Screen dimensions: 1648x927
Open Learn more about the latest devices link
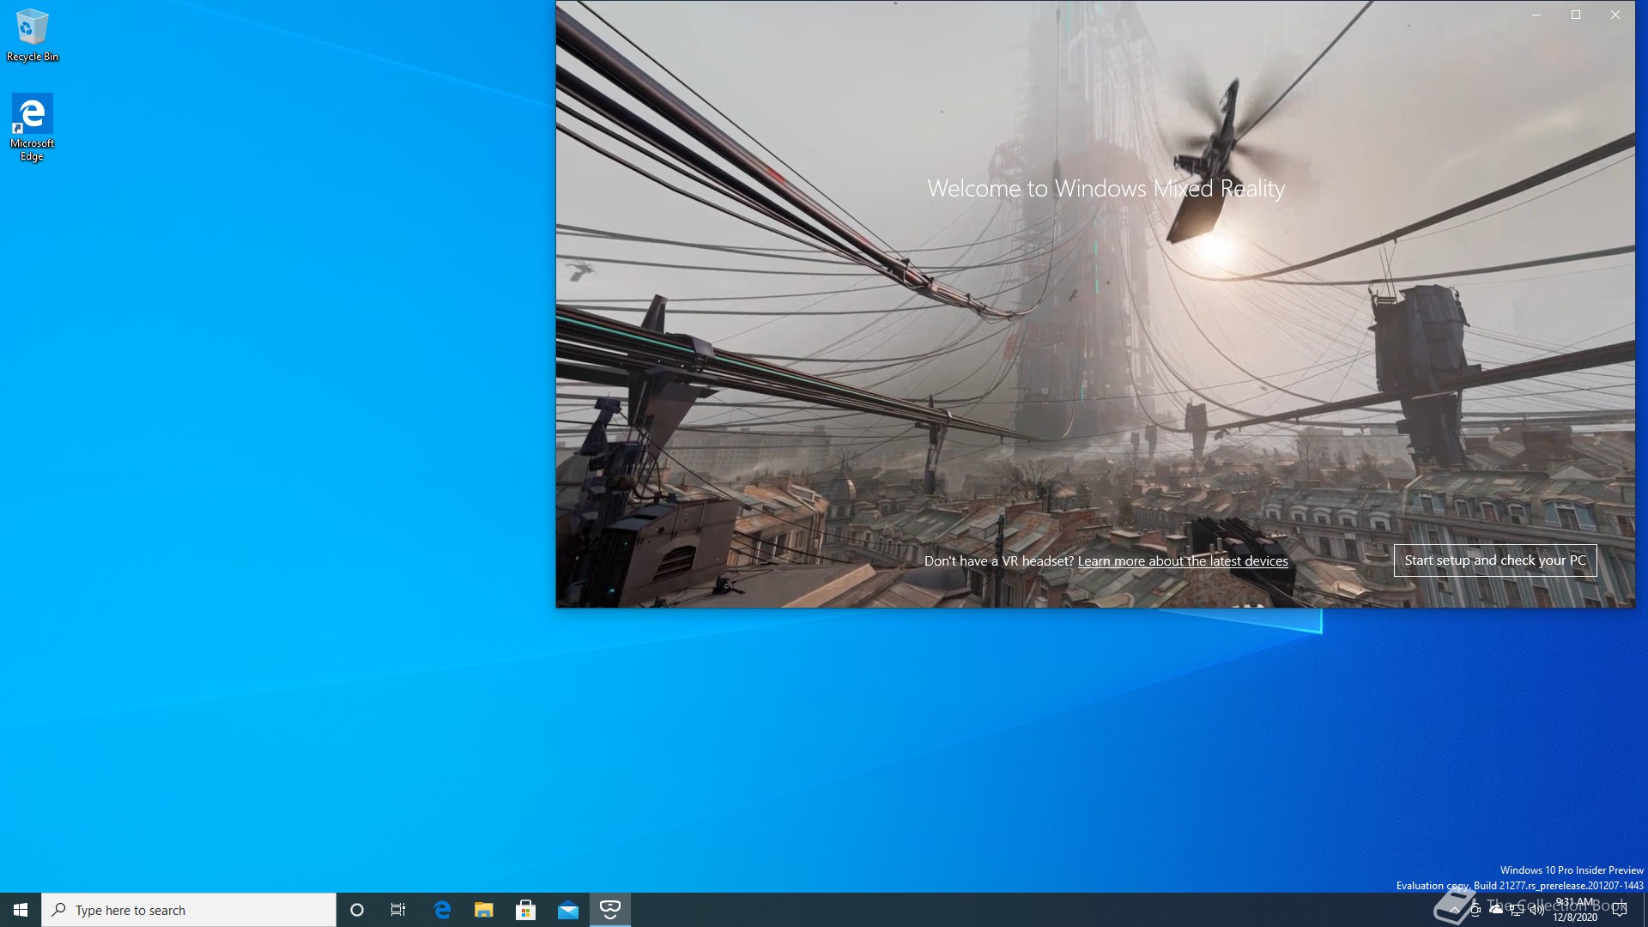pos(1183,561)
